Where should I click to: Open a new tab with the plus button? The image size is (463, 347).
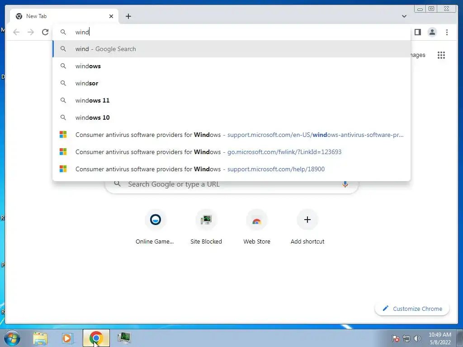point(128,16)
